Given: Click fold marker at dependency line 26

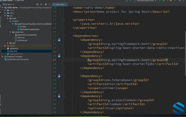Looking at the screenshot, I should click(64, 56).
